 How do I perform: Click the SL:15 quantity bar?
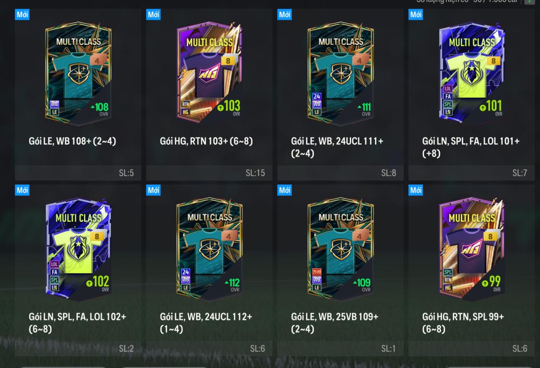pyautogui.click(x=209, y=173)
